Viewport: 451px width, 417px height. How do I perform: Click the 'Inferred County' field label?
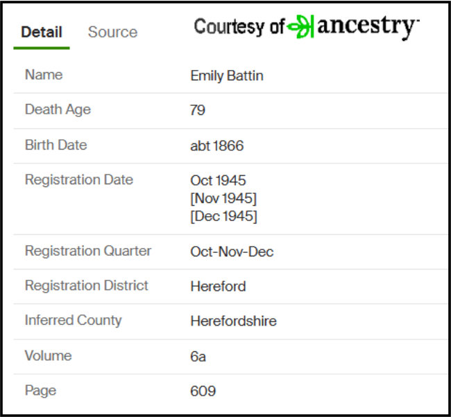pos(73,321)
